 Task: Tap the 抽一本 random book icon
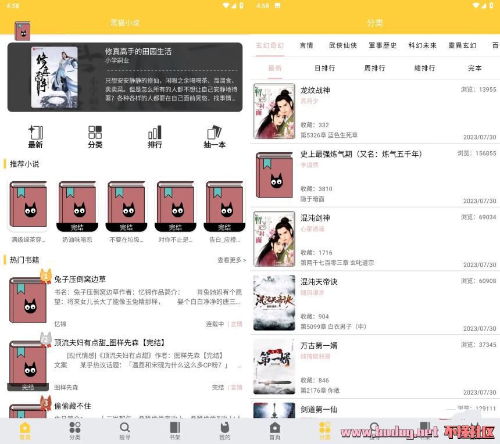click(215, 137)
